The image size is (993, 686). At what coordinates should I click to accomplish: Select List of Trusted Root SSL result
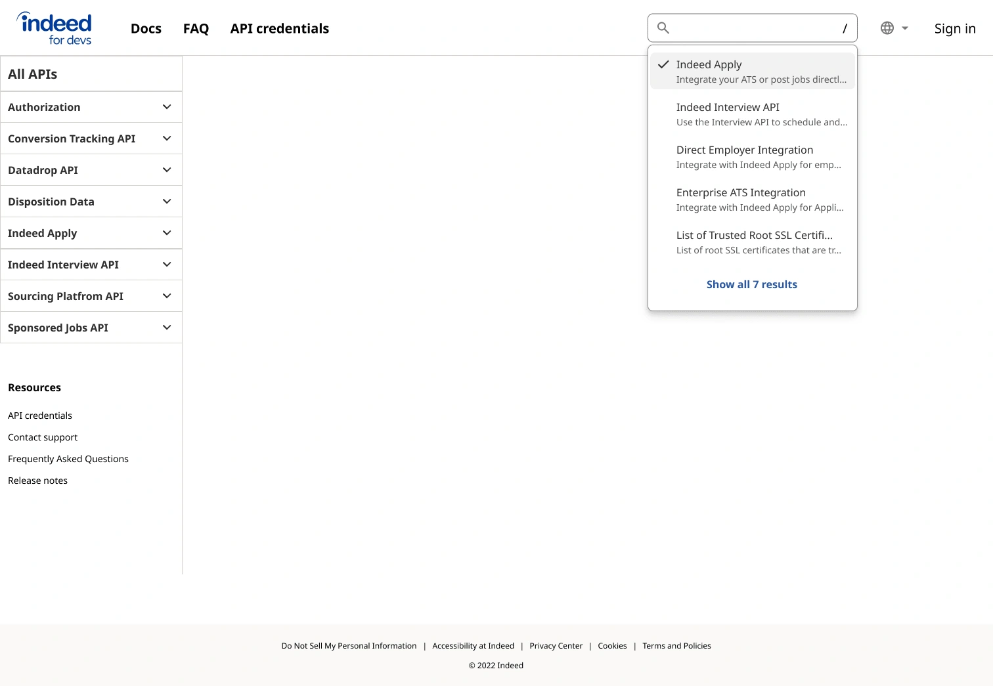(753, 242)
